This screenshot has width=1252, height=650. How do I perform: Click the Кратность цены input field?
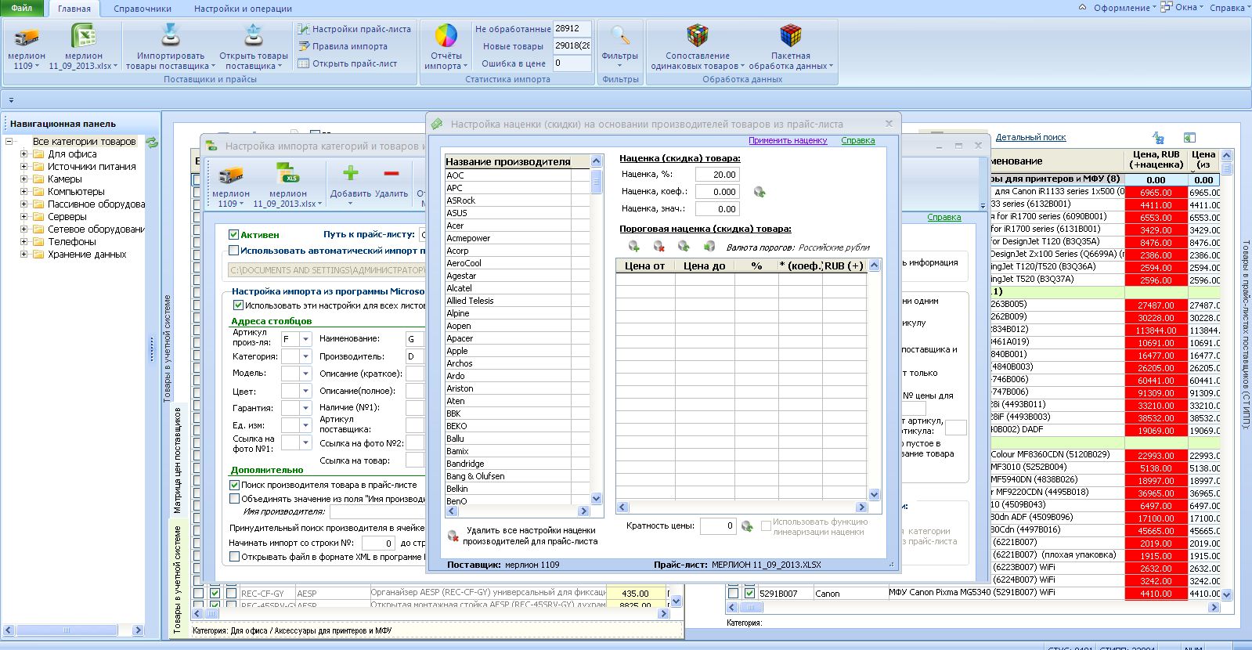(717, 526)
